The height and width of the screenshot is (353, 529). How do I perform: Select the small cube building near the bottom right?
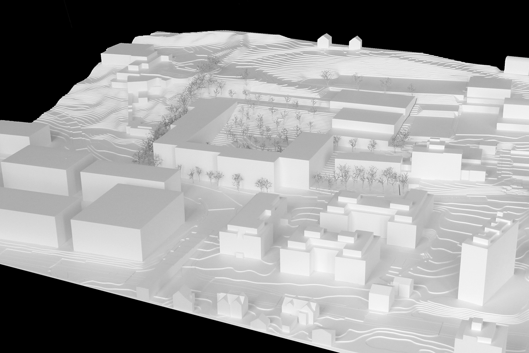tap(381, 297)
